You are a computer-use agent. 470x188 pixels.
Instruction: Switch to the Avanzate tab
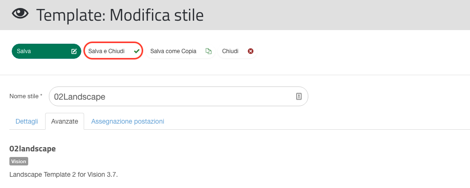point(65,121)
